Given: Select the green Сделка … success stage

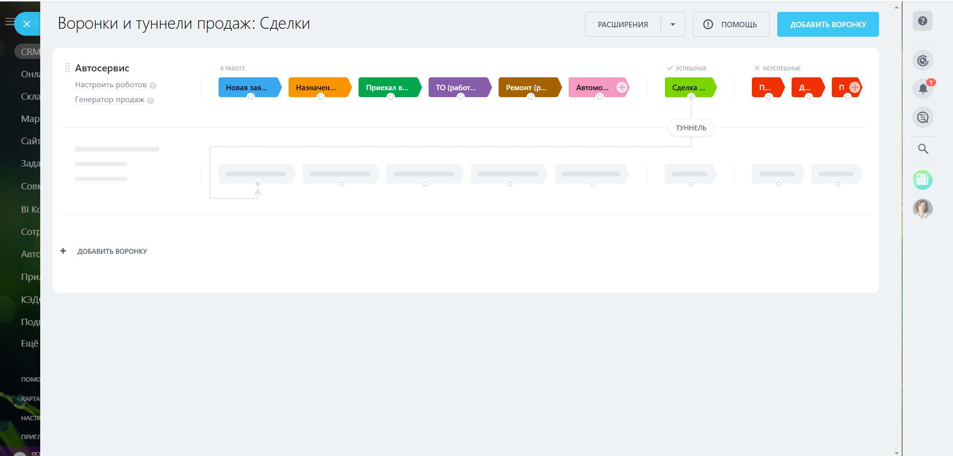Looking at the screenshot, I should 690,87.
